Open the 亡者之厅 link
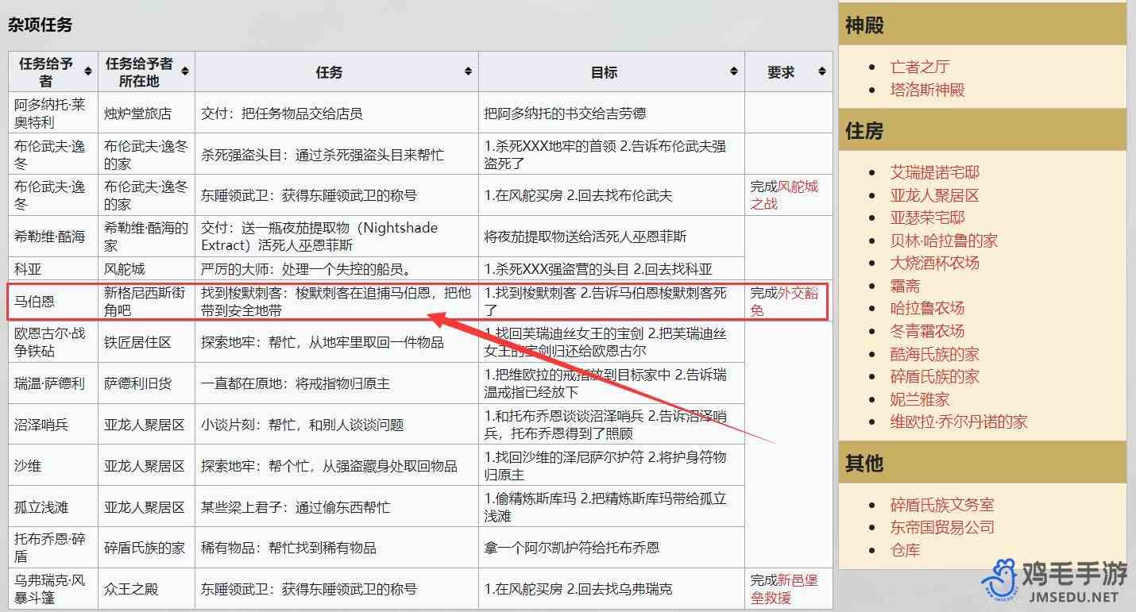This screenshot has width=1136, height=612. tap(919, 67)
